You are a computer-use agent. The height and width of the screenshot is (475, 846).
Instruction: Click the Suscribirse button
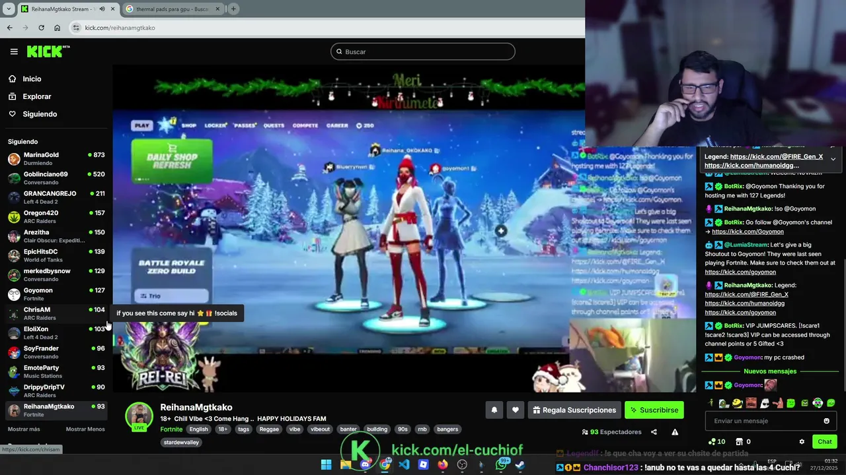click(654, 410)
